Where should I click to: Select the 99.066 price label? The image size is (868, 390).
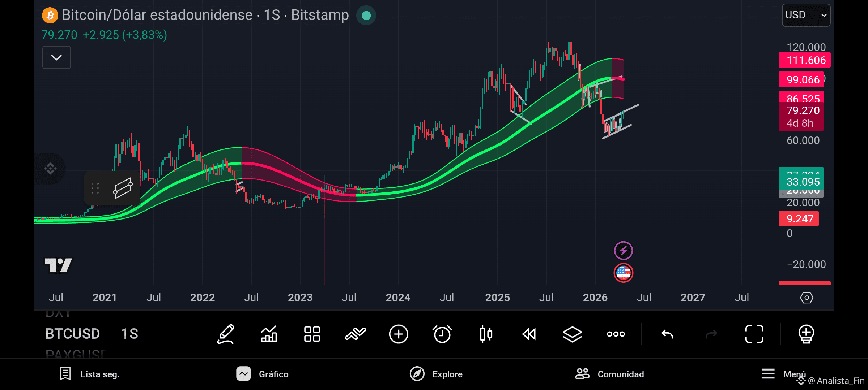coord(802,79)
